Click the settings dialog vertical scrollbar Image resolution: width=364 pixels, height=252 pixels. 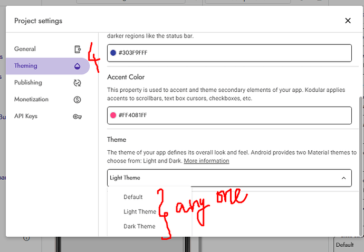[x=361, y=166]
